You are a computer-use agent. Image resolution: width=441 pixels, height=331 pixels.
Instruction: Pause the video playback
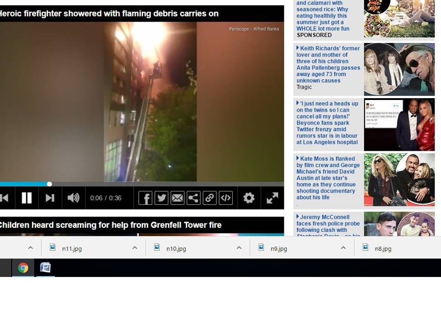tap(27, 198)
